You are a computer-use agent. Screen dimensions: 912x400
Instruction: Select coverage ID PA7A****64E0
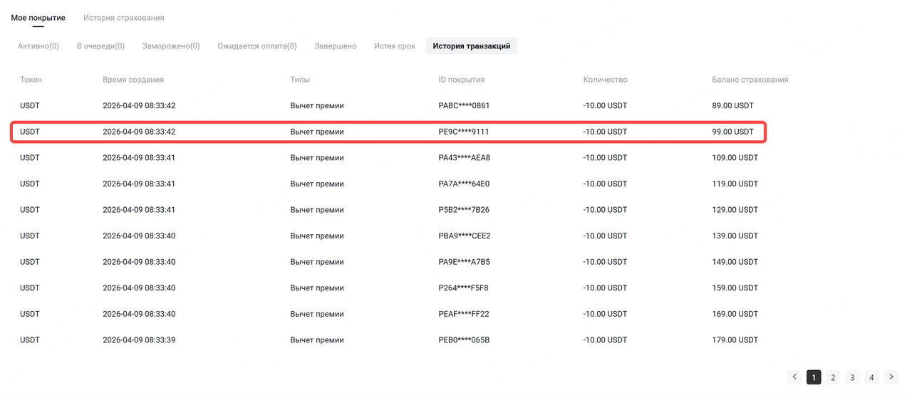(464, 184)
